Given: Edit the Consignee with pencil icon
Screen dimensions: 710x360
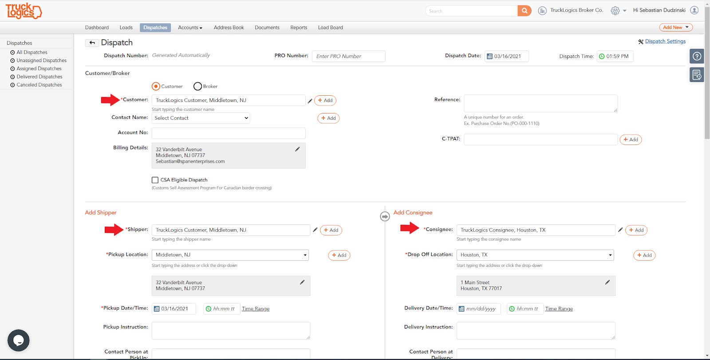Looking at the screenshot, I should point(620,230).
